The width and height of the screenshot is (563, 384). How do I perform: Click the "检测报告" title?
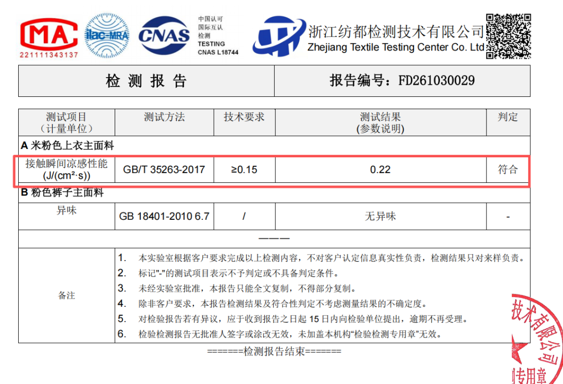[146, 81]
